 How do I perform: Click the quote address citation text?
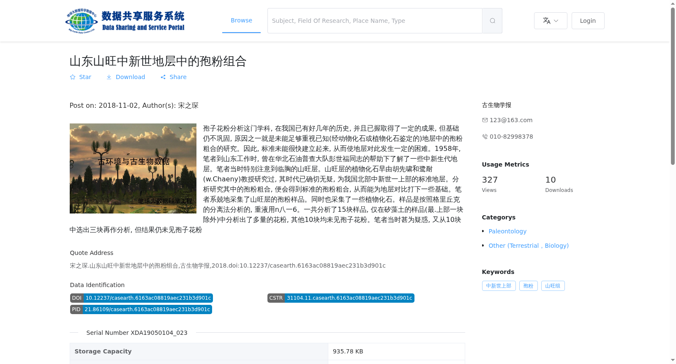click(x=227, y=265)
